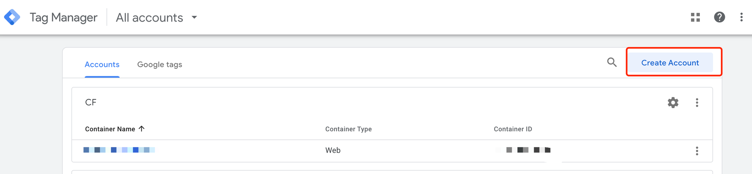Open the Help question mark icon

pyautogui.click(x=719, y=17)
